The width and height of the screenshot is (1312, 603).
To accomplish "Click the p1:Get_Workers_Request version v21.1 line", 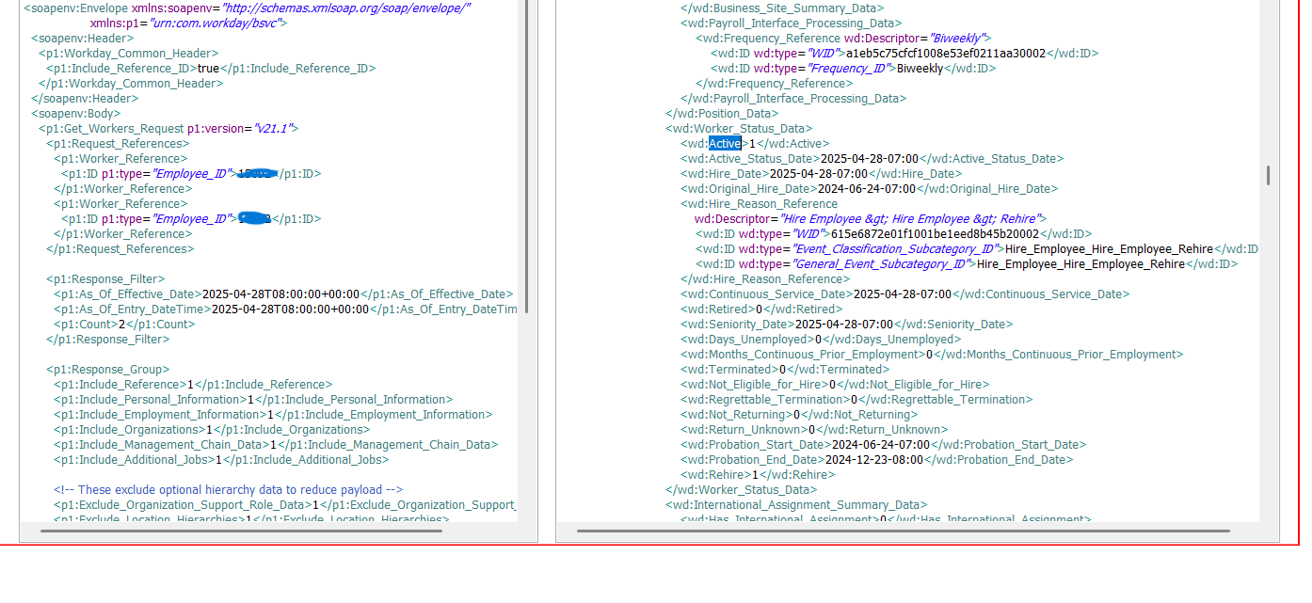I will [168, 128].
